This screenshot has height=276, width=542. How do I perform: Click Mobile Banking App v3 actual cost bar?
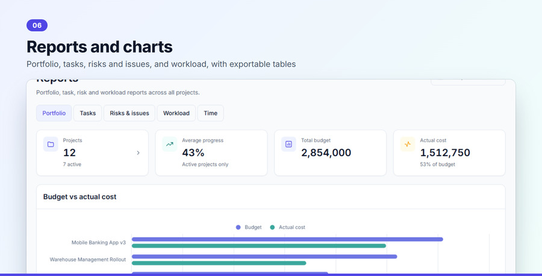tap(259, 246)
